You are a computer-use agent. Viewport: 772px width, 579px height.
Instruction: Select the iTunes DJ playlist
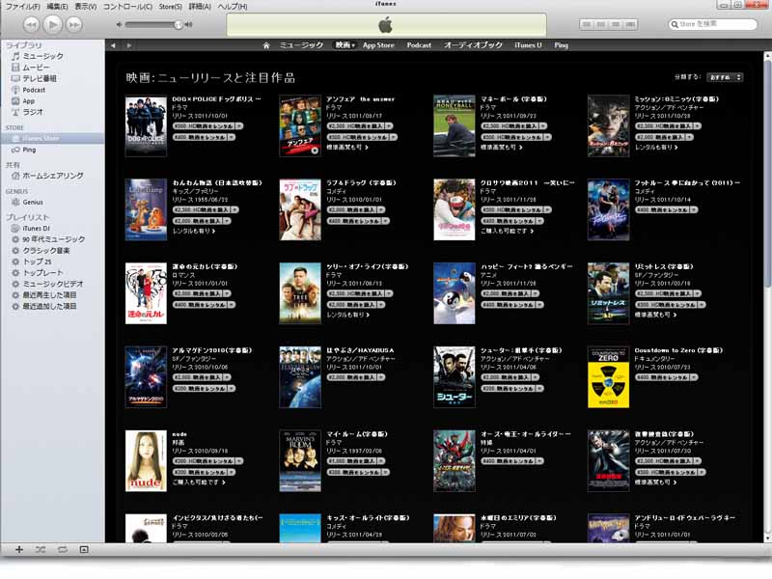[x=36, y=229]
